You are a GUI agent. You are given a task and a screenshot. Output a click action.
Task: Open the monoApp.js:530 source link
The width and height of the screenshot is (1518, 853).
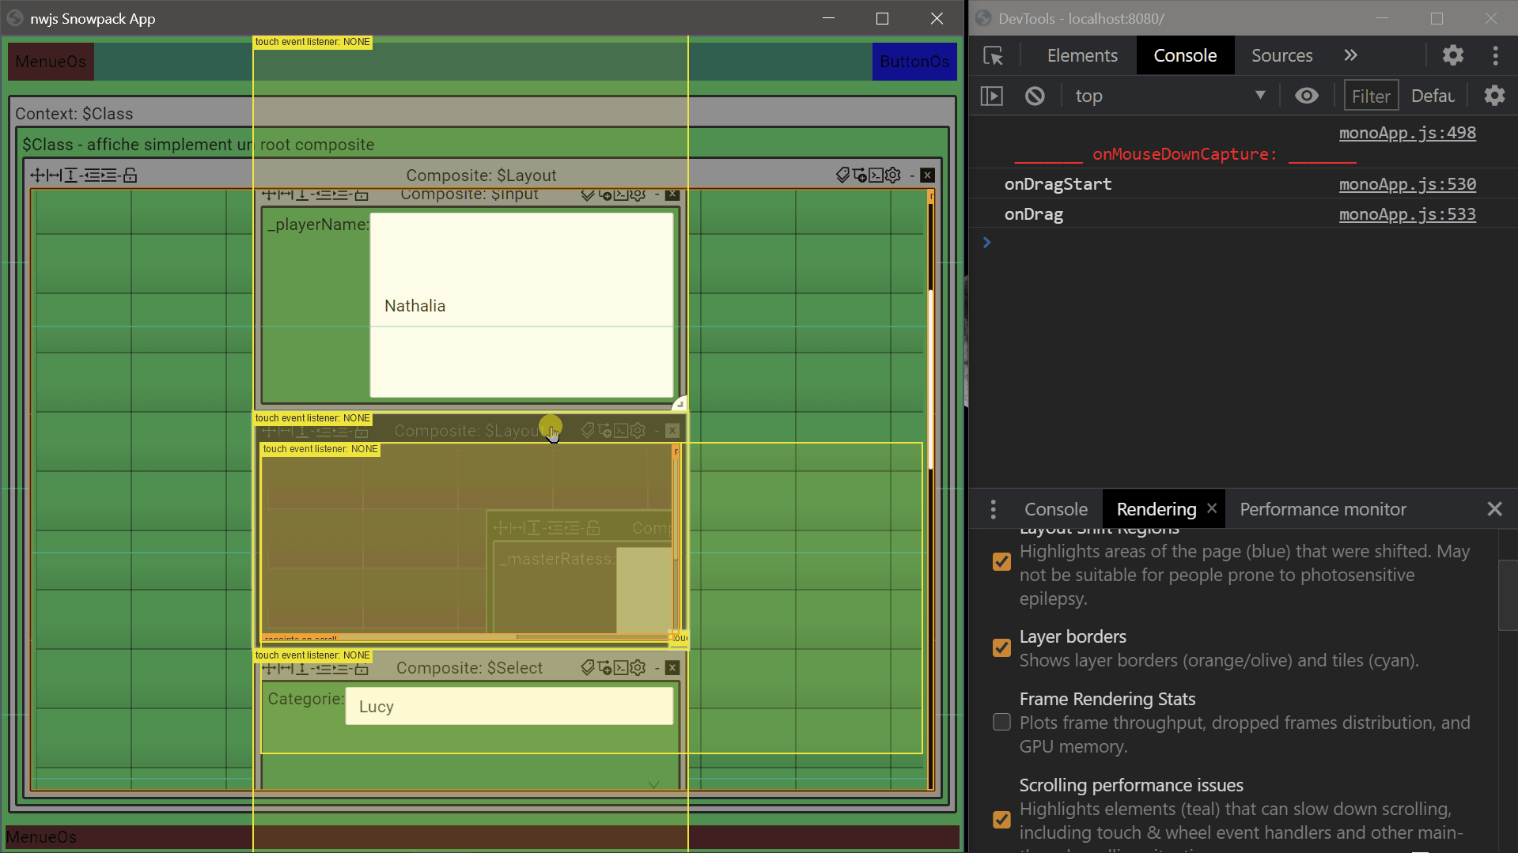tap(1407, 184)
